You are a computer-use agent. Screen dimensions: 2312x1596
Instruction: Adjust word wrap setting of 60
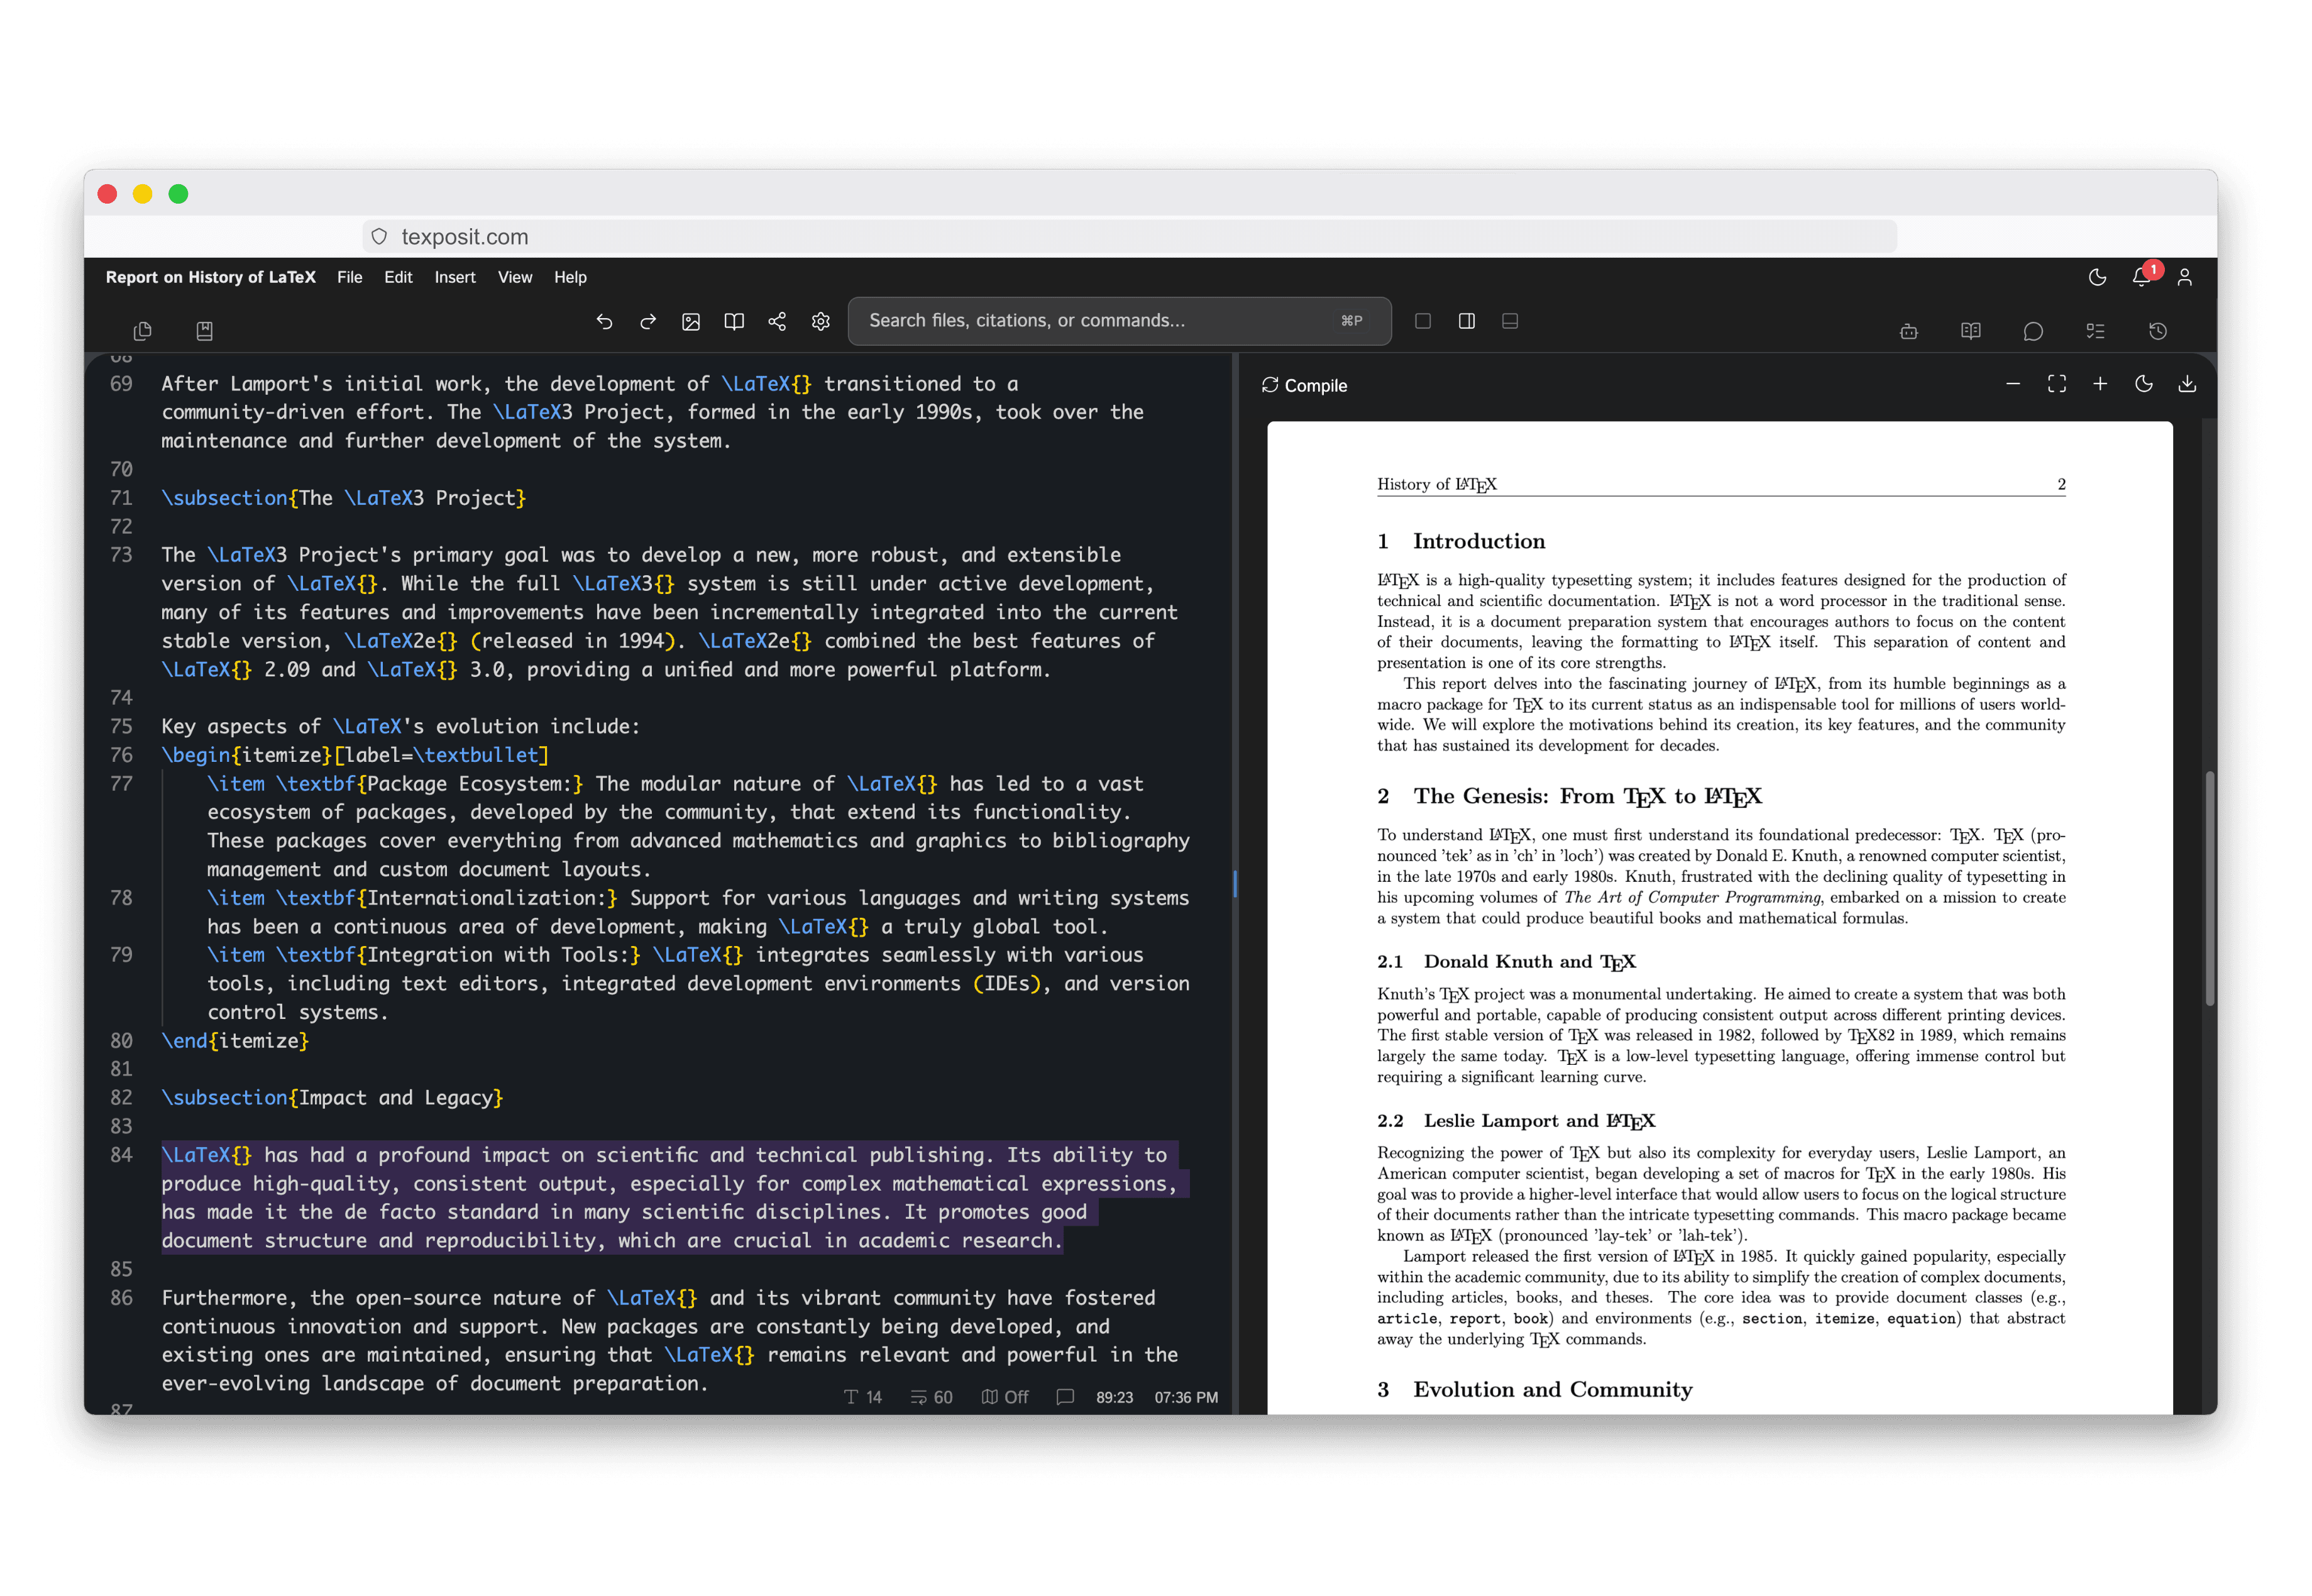tap(932, 1397)
